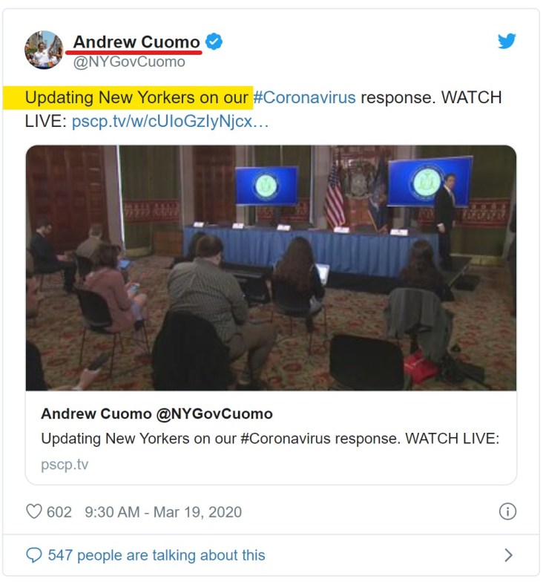Screen dimensions: 546x585
Task: Open the #Coronavirus hashtag
Action: coord(304,97)
